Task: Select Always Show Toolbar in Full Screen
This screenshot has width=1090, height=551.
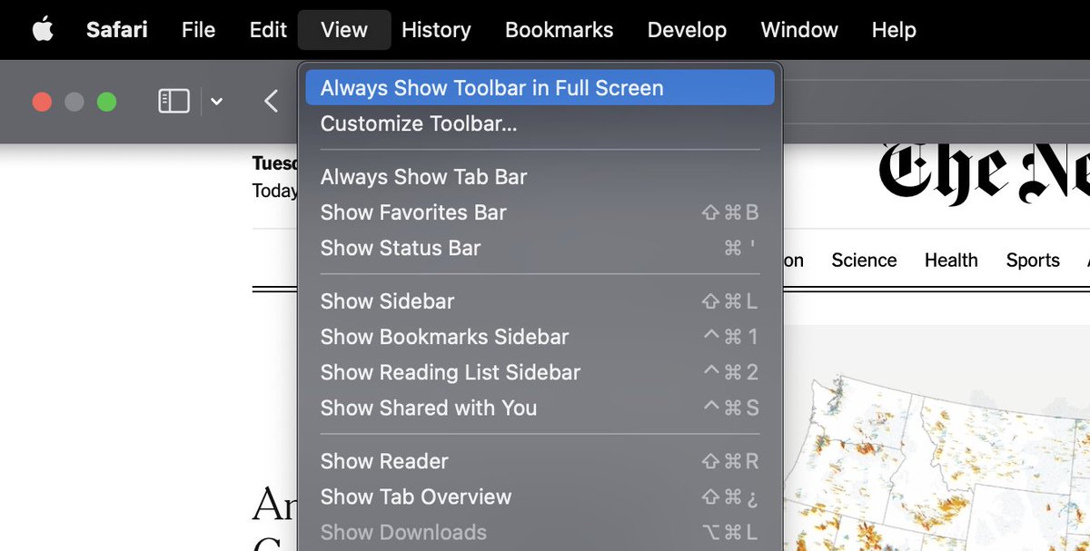Action: pyautogui.click(x=490, y=87)
